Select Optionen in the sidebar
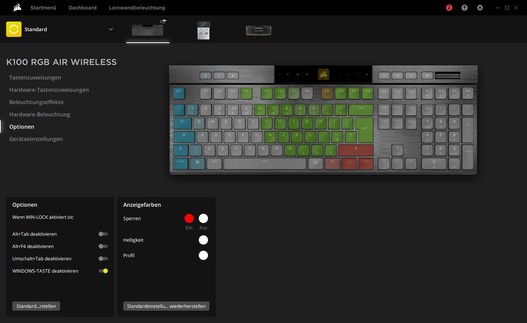The width and height of the screenshot is (527, 323). pyautogui.click(x=22, y=127)
